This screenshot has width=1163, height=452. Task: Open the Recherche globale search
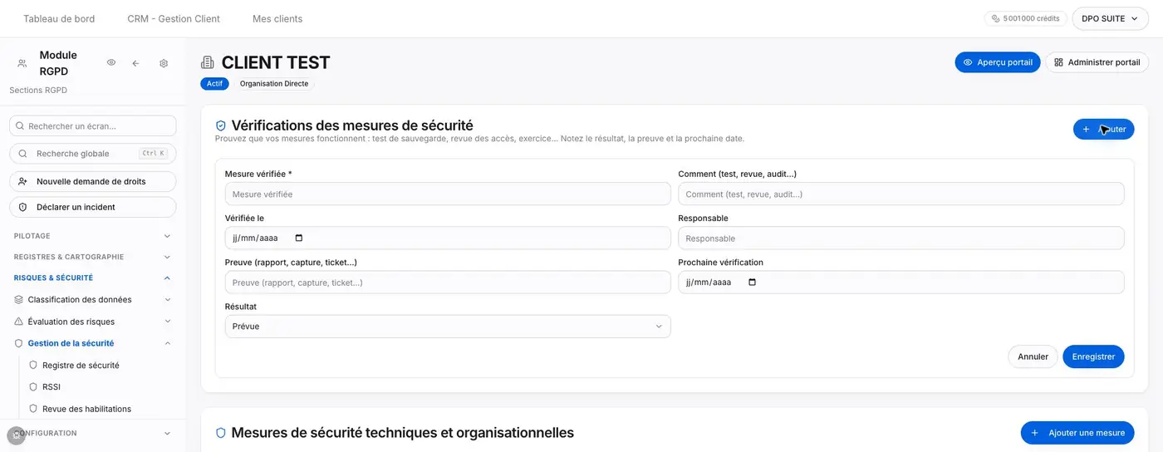tap(92, 154)
